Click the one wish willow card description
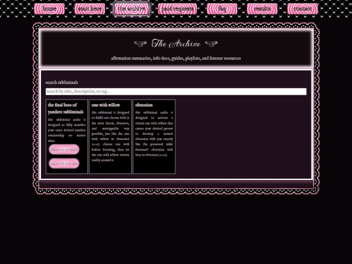This screenshot has width=352, height=264. coord(110,136)
